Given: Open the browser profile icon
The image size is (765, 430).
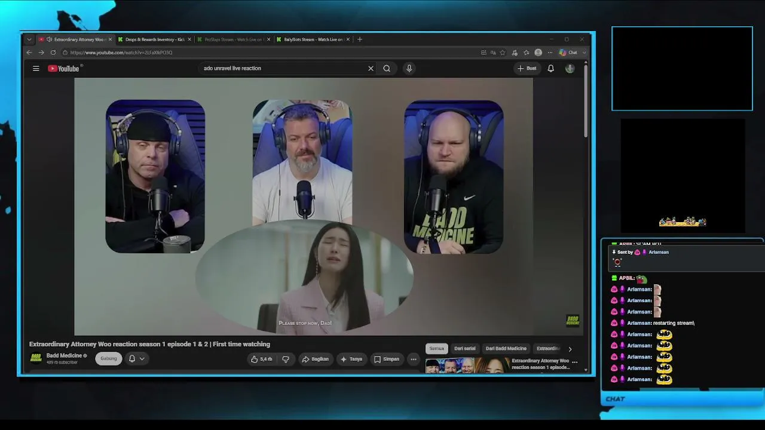Looking at the screenshot, I should tap(538, 53).
